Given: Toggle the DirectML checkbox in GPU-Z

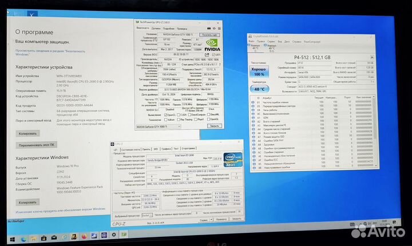Looking at the screenshot, I should click(209, 114).
